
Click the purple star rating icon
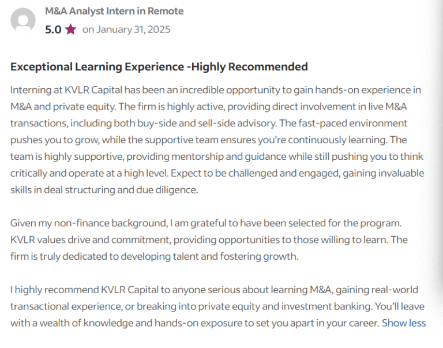pos(70,29)
